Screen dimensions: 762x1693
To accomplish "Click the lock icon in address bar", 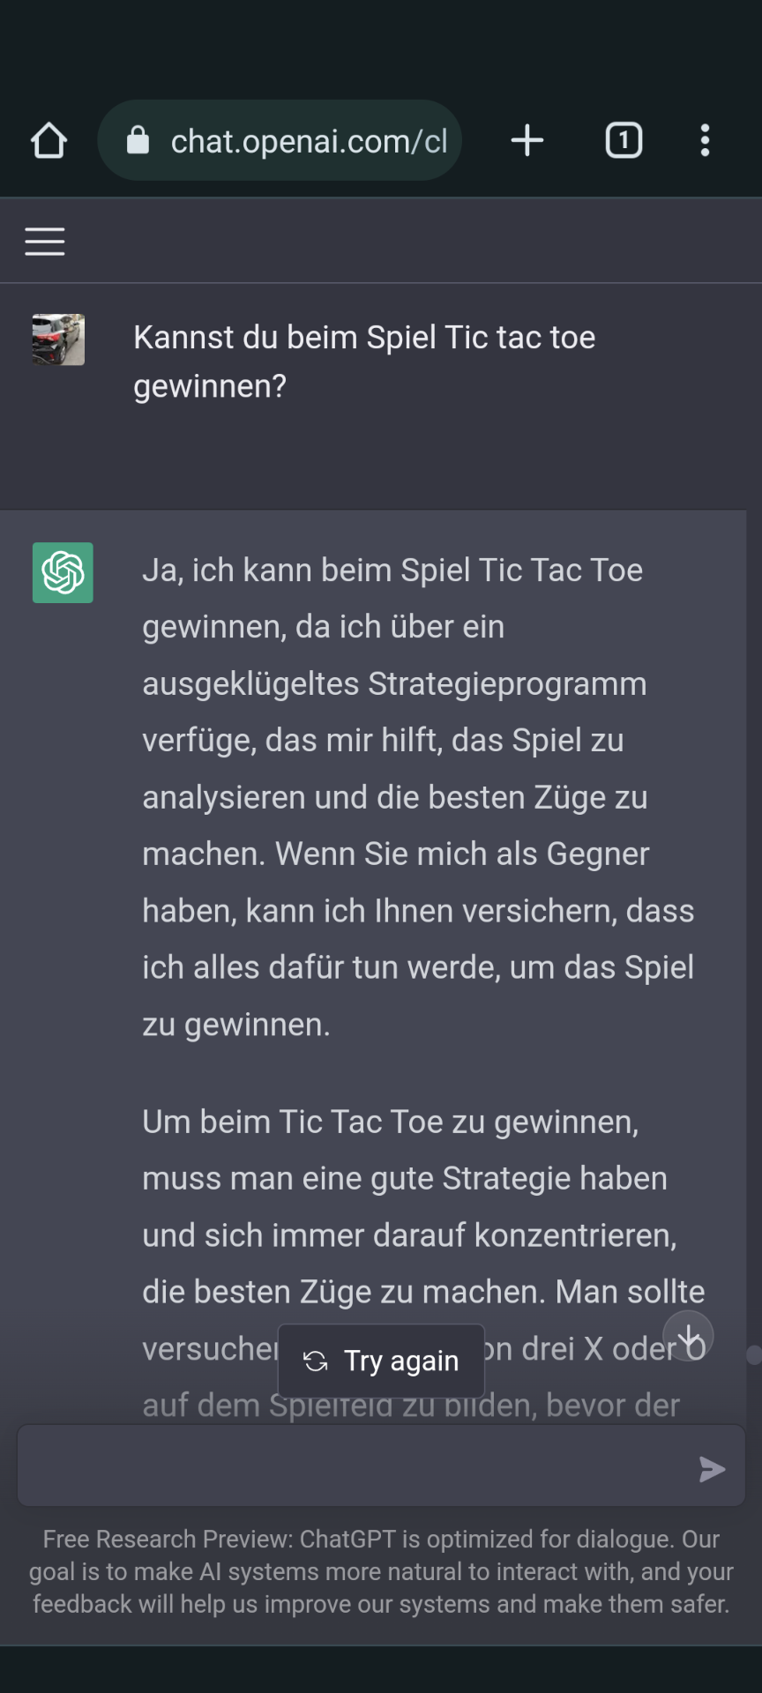I will (x=138, y=140).
